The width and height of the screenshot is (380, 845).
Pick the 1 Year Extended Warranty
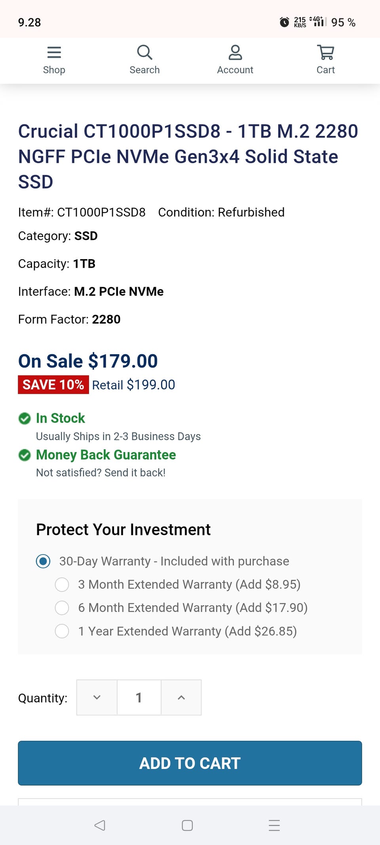(x=62, y=631)
